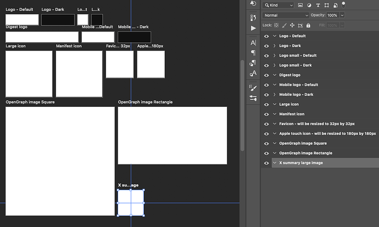Click the circular-arrow clock icon atop panel strip
379x227 pixels.
pyautogui.click(x=253, y=3)
